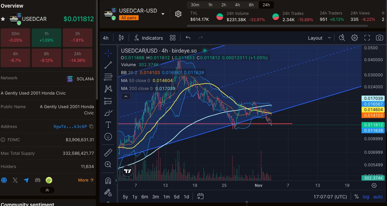387x206 pixels.
Task: Collapse the drawing toolbar side arrow
Action: (x=116, y=180)
